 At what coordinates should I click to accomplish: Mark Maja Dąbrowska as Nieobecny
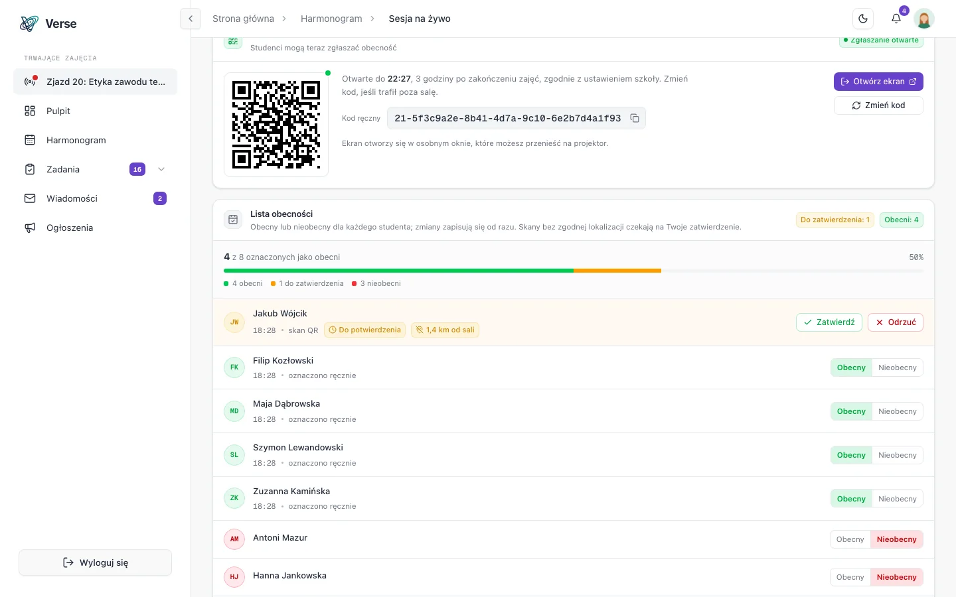(x=897, y=411)
